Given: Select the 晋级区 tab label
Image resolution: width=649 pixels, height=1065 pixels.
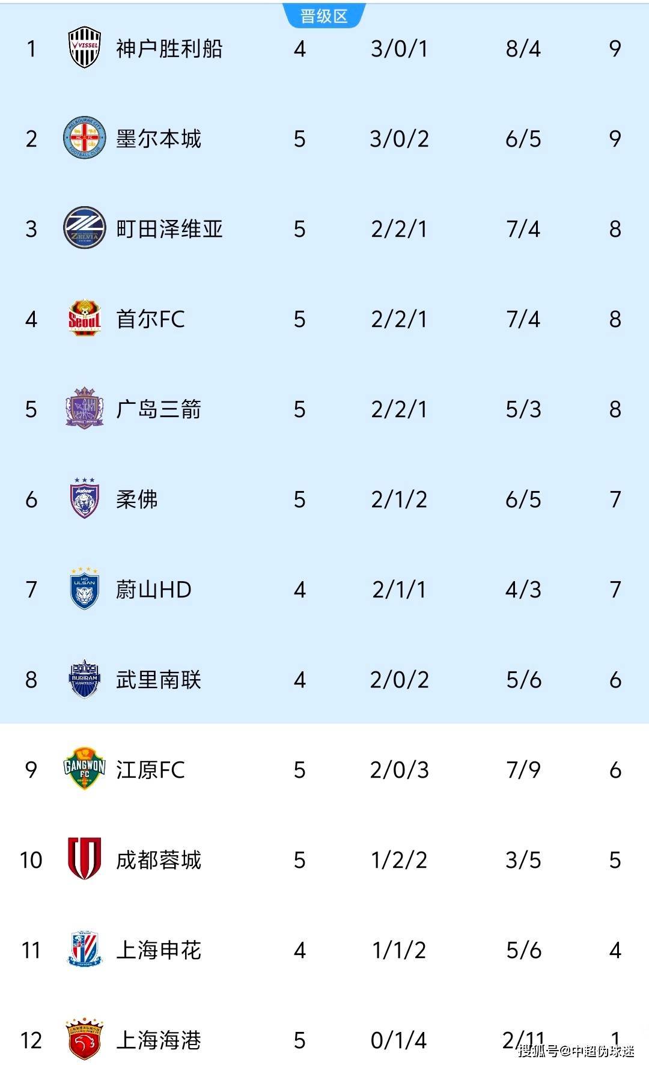Looking at the screenshot, I should tap(324, 16).
